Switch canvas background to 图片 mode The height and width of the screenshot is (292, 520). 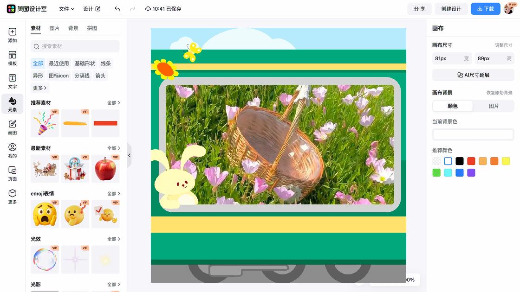[494, 106]
